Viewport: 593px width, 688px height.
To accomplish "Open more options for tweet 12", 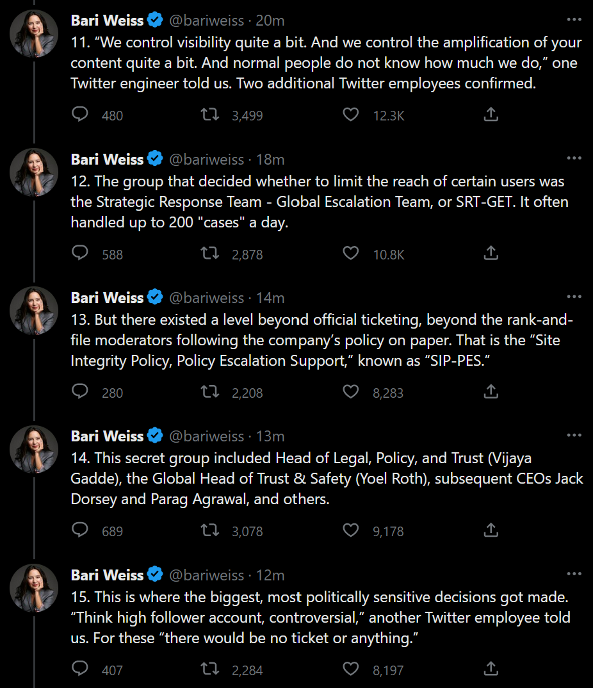I will click(574, 158).
